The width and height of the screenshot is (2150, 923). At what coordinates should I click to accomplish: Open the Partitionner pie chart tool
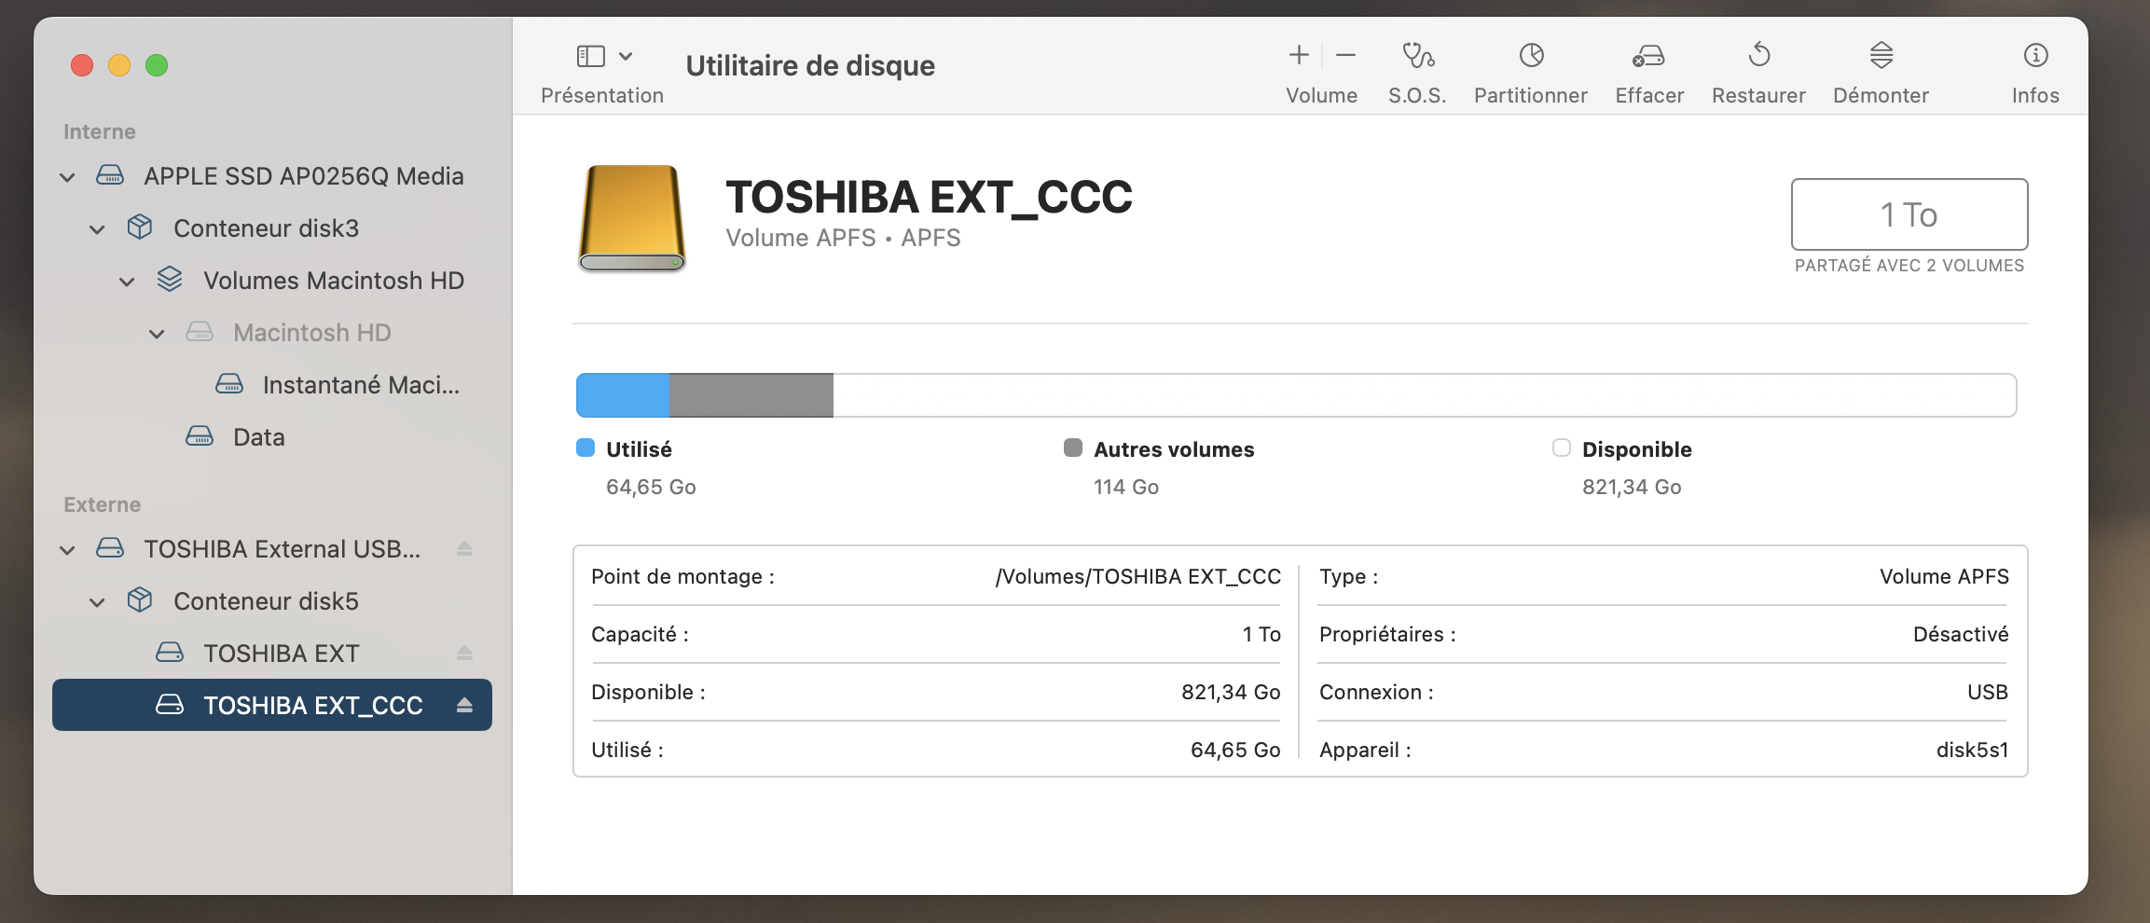pos(1531,56)
